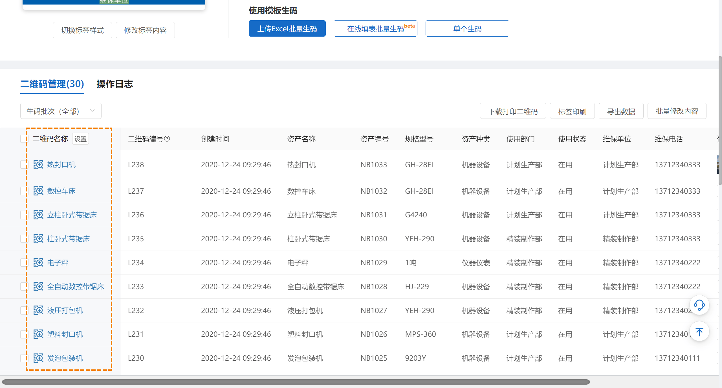Open 在线填表批量生码 beta option

click(x=375, y=29)
